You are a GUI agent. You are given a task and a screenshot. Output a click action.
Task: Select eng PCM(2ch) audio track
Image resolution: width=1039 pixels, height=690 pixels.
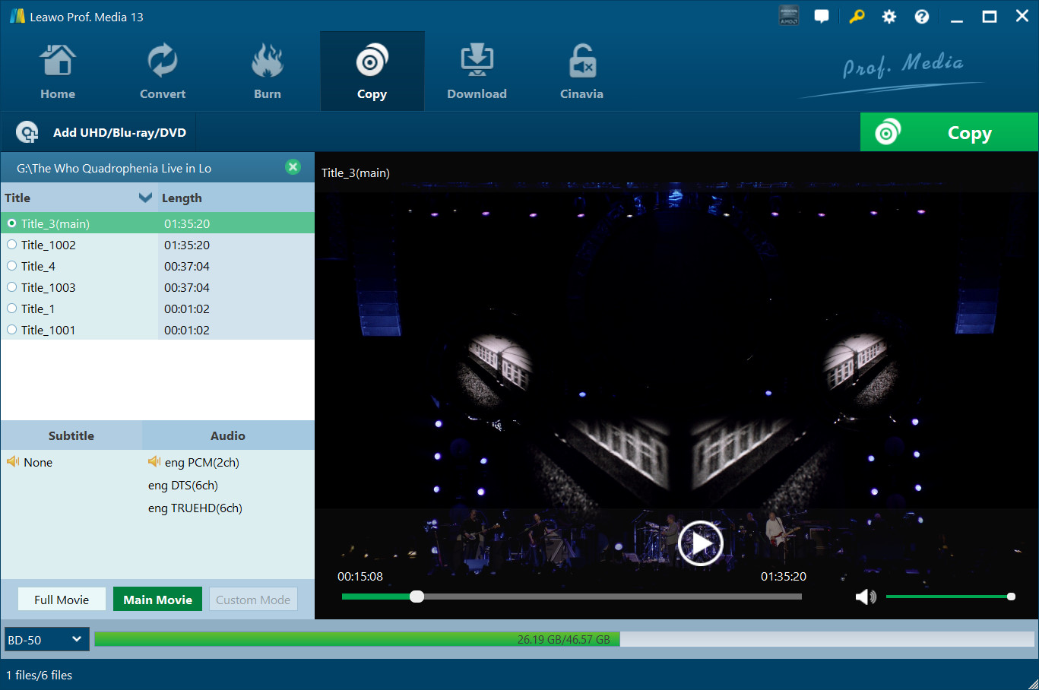202,462
